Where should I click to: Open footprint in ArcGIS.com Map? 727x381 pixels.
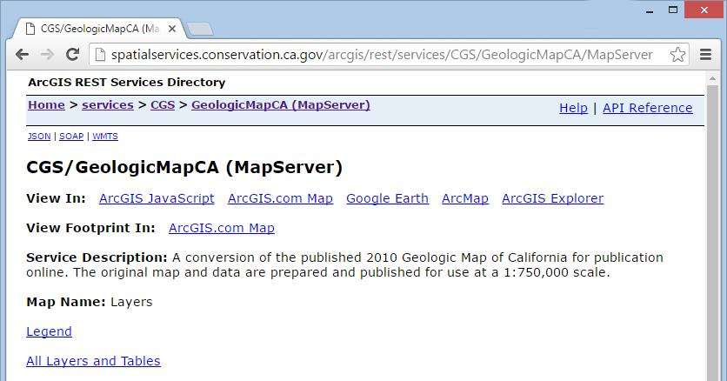222,228
